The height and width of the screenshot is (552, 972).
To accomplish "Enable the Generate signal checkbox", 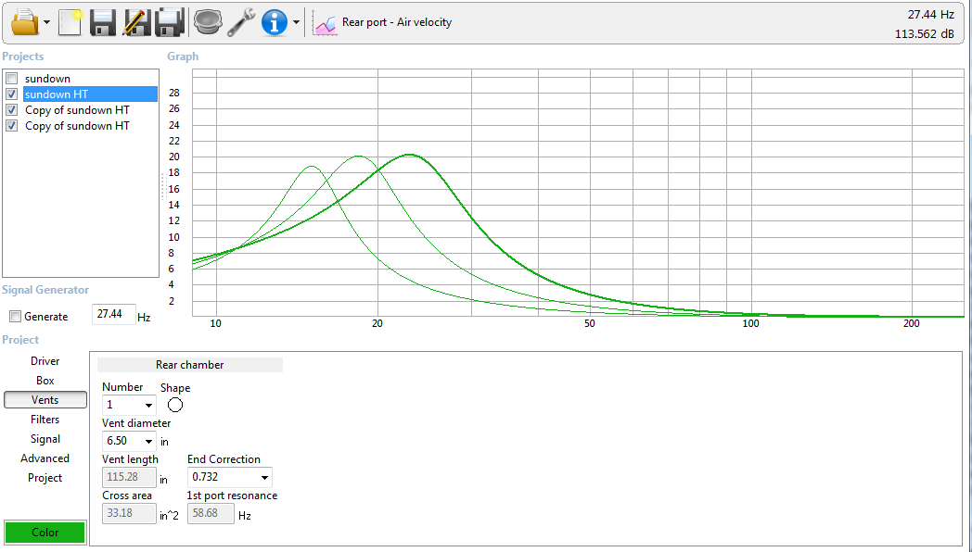I will pyautogui.click(x=15, y=317).
